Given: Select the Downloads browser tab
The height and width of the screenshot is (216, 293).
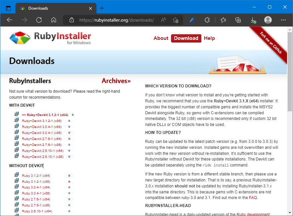Looking at the screenshot, I should pos(56,8).
